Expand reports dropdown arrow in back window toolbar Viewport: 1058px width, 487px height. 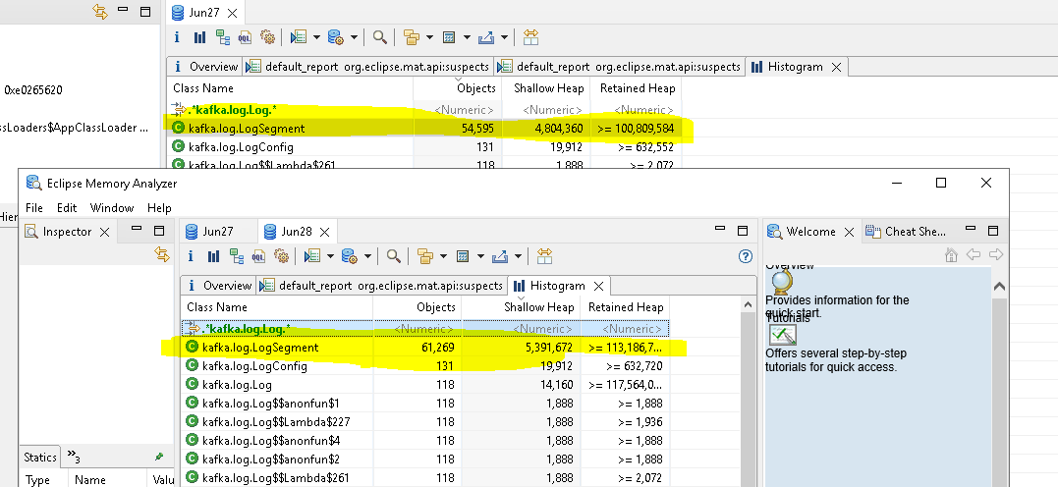316,37
